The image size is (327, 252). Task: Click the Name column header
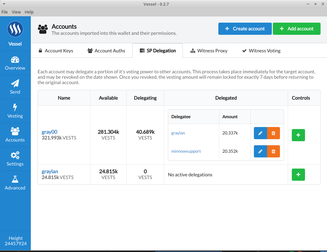(64, 98)
